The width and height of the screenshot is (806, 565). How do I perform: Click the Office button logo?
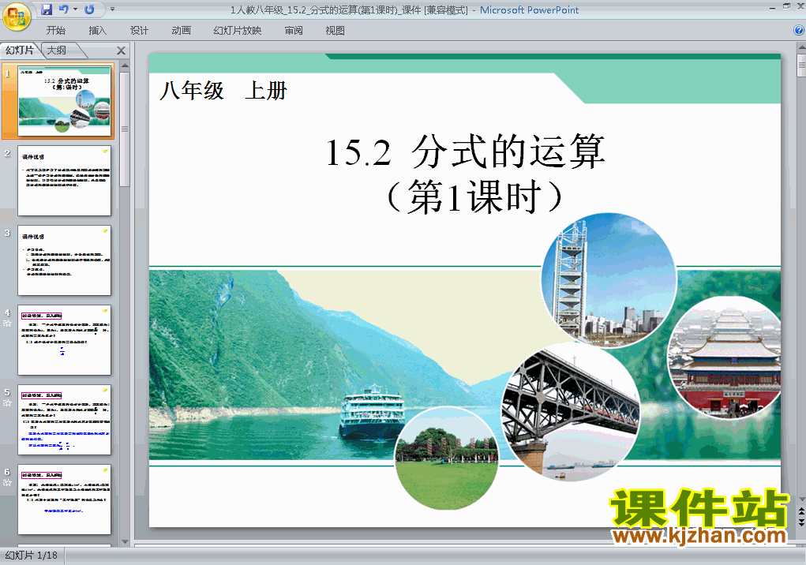click(17, 16)
